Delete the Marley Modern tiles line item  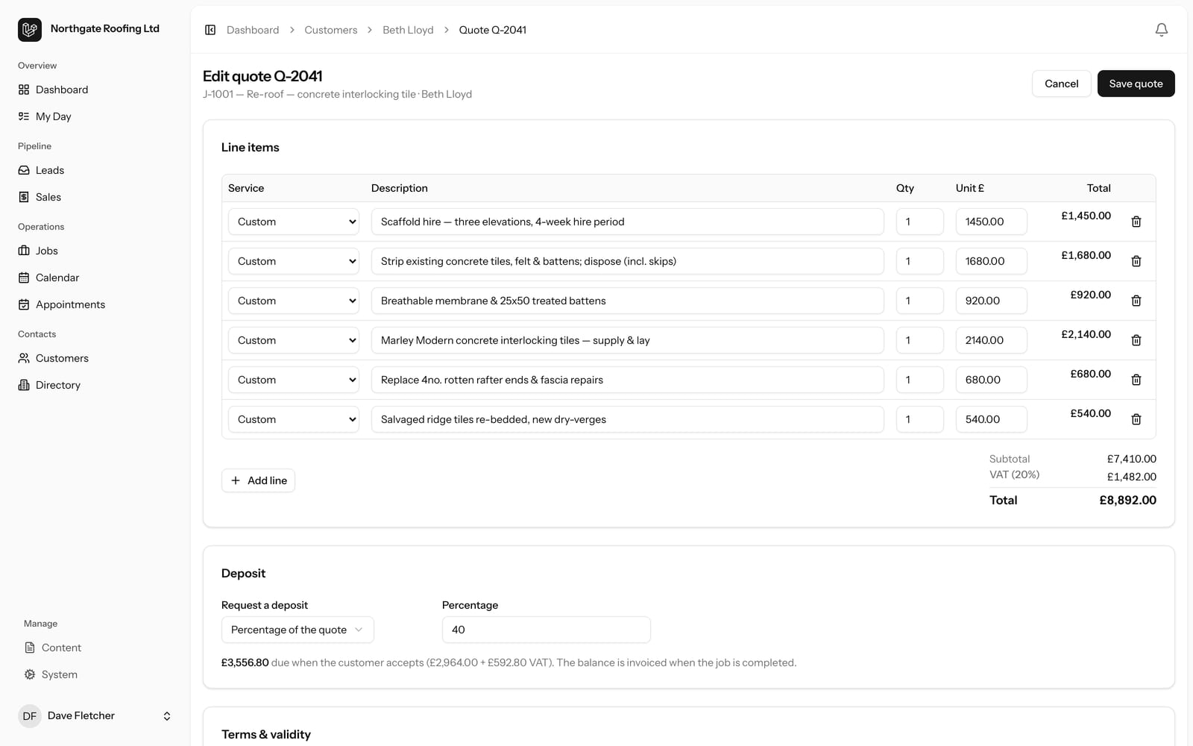click(1136, 340)
